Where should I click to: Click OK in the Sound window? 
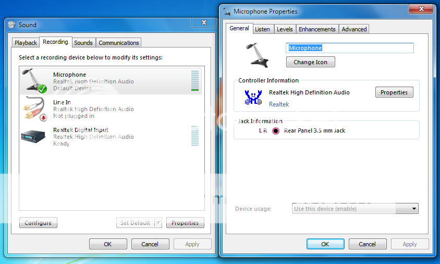click(x=108, y=244)
